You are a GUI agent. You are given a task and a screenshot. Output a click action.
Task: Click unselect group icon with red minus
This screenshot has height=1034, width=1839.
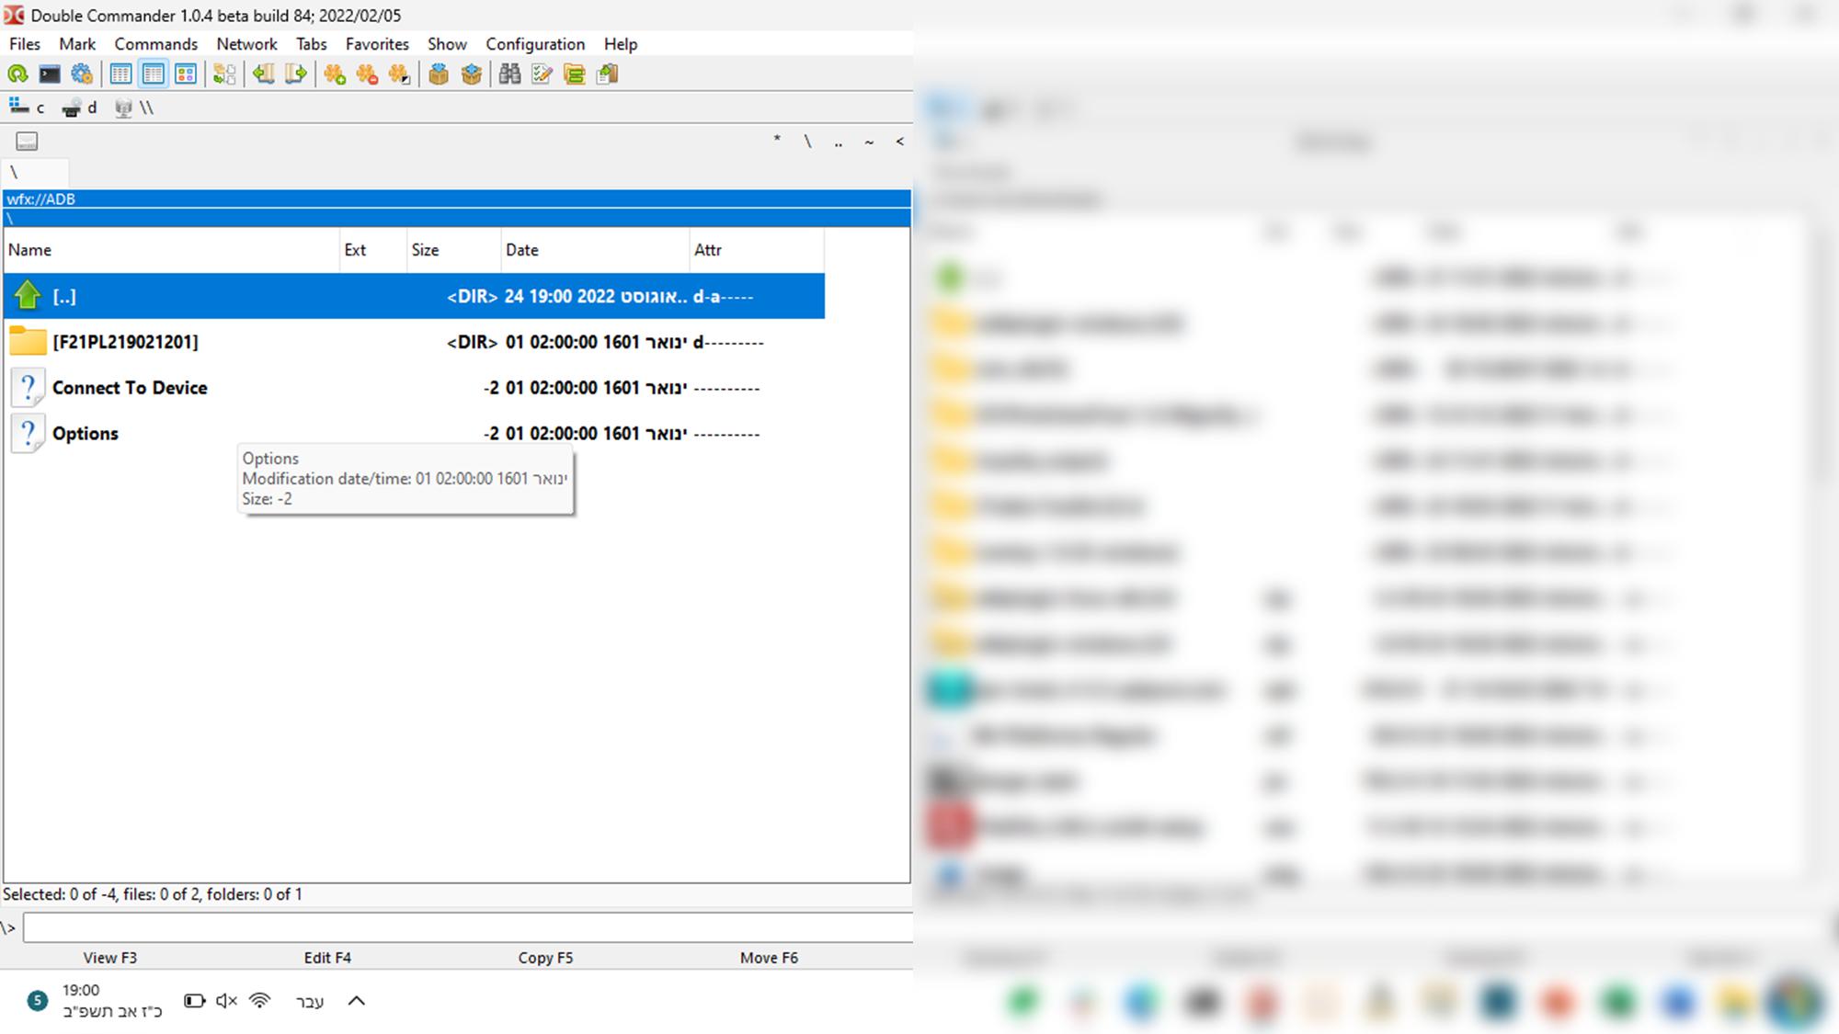[367, 74]
